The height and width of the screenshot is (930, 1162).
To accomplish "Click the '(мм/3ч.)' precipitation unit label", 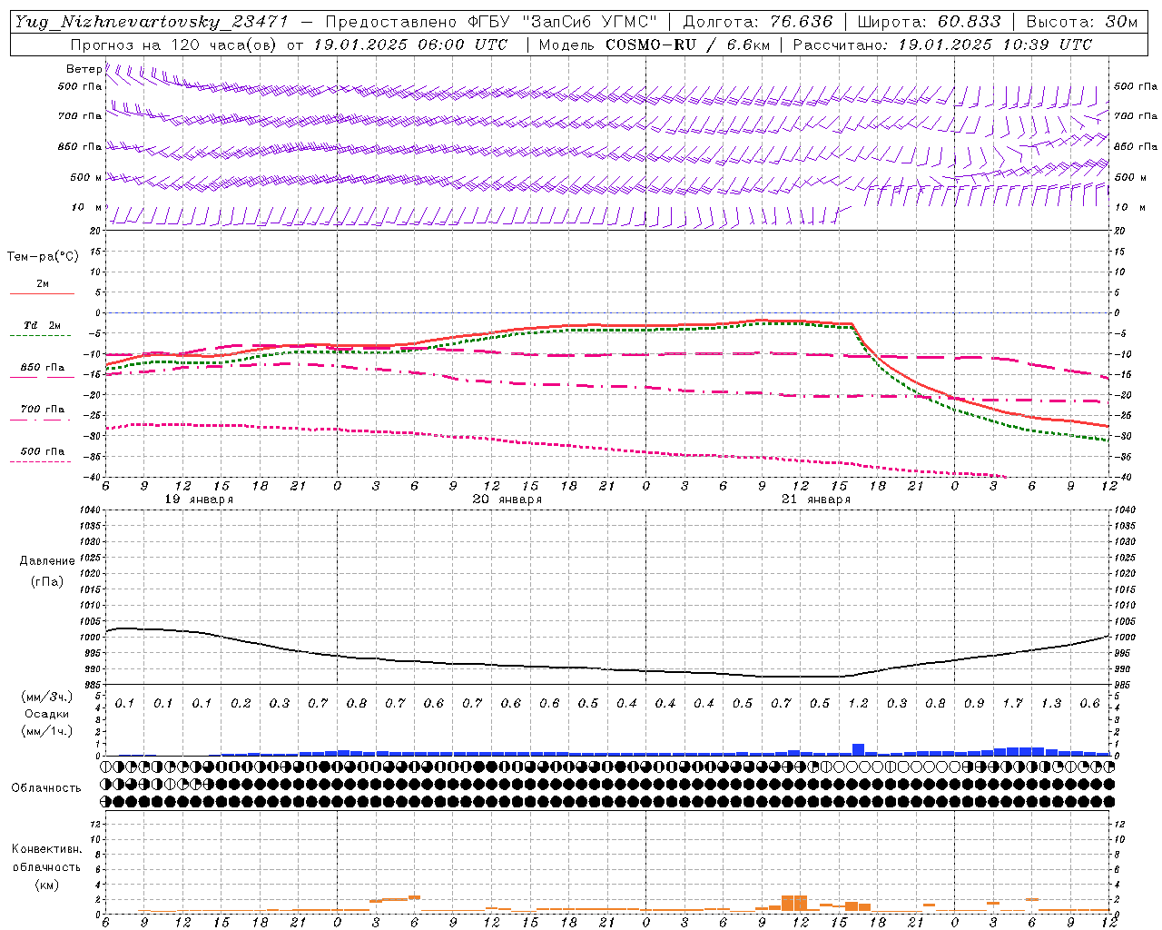I will click(47, 697).
